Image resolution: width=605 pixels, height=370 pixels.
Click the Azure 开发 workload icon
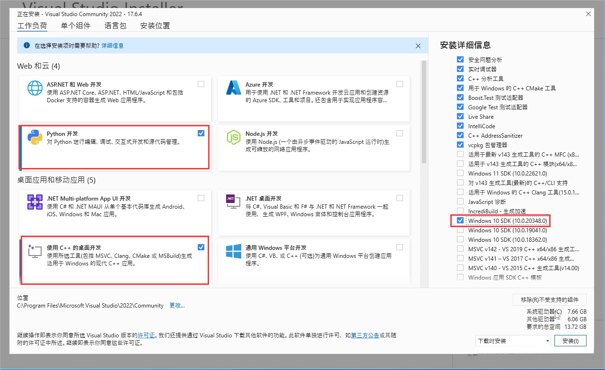coord(234,88)
